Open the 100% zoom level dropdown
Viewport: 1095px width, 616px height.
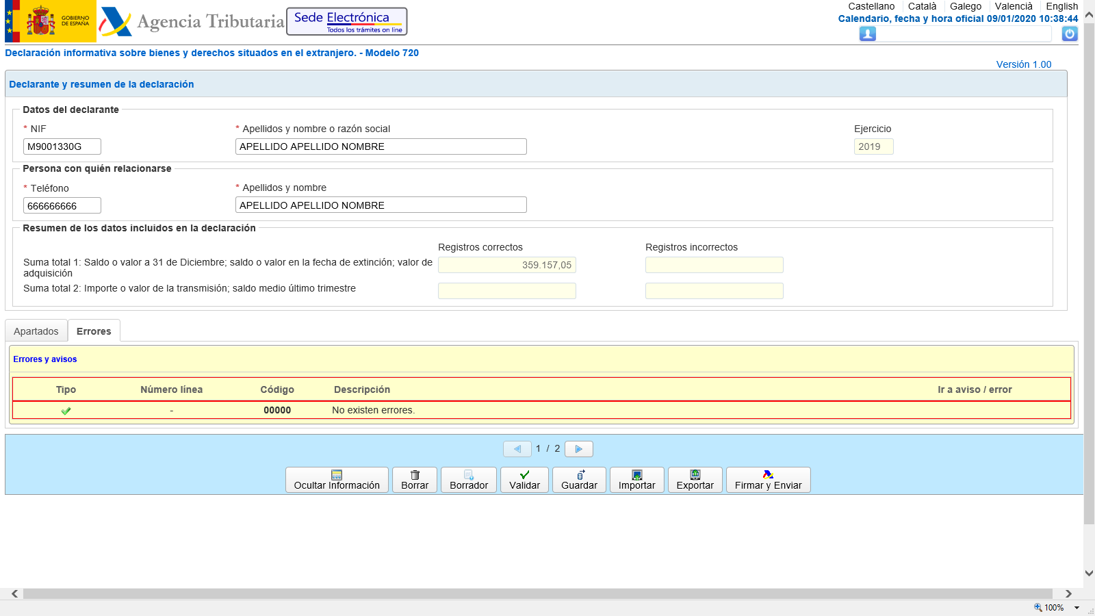(x=1077, y=608)
